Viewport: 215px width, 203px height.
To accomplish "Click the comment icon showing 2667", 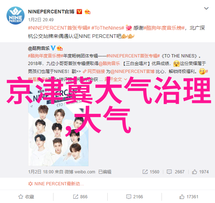I will point(169,172).
